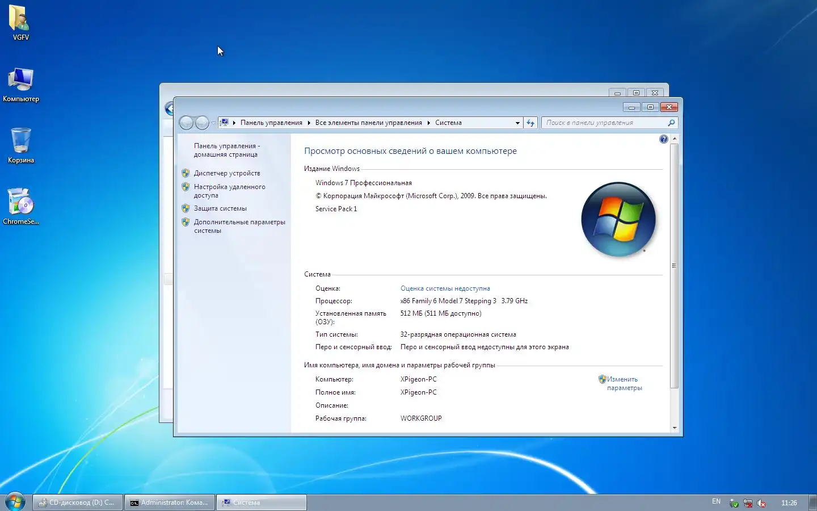Switch to CD-дисковод (D:) taskbar button

pyautogui.click(x=78, y=502)
